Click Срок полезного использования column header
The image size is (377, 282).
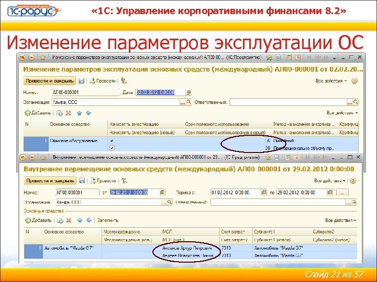coord(217,124)
